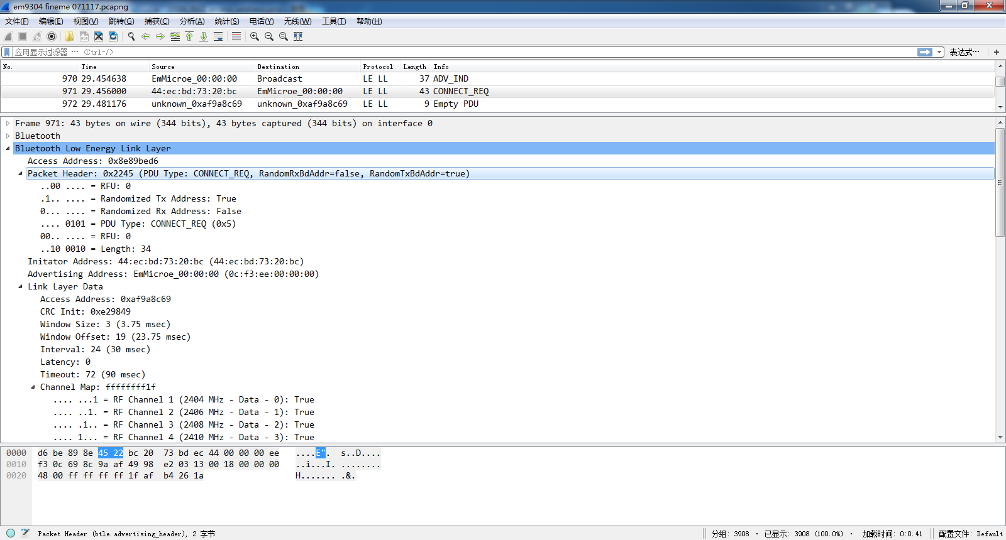Edit capture file comment icon
The width and height of the screenshot is (1006, 540).
pyautogui.click(x=25, y=533)
